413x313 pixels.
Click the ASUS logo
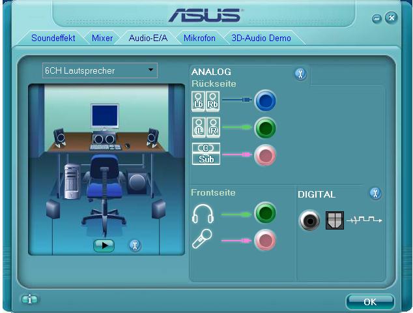pyautogui.click(x=205, y=15)
